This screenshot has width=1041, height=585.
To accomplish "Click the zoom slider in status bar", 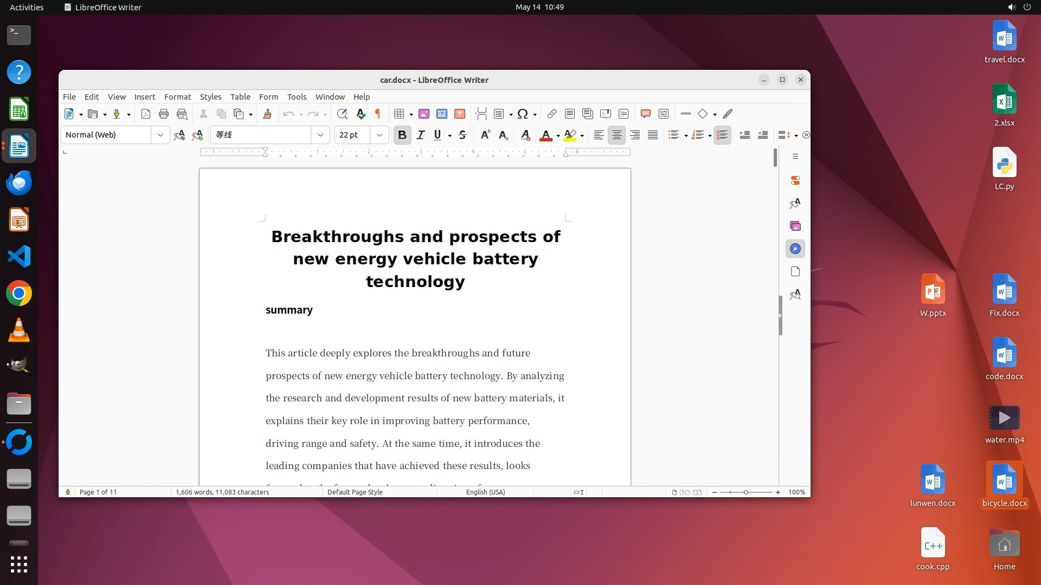I will click(746, 492).
